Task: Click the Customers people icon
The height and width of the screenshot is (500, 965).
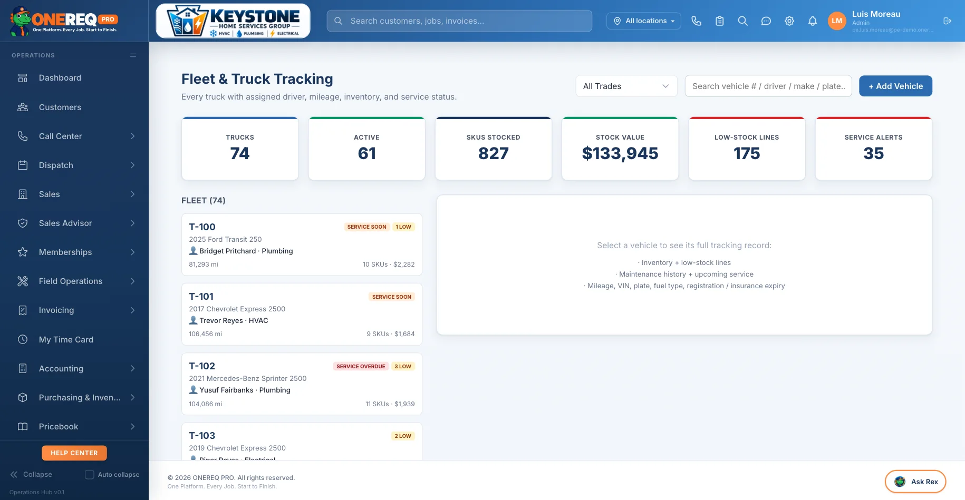Action: tap(23, 107)
